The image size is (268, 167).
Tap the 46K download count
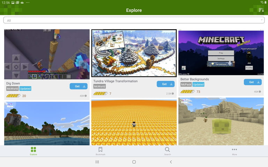(x=257, y=92)
